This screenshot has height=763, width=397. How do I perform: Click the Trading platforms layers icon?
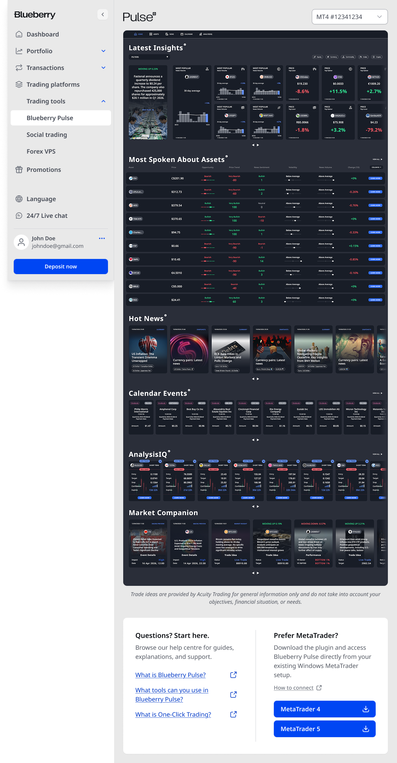[x=19, y=84]
